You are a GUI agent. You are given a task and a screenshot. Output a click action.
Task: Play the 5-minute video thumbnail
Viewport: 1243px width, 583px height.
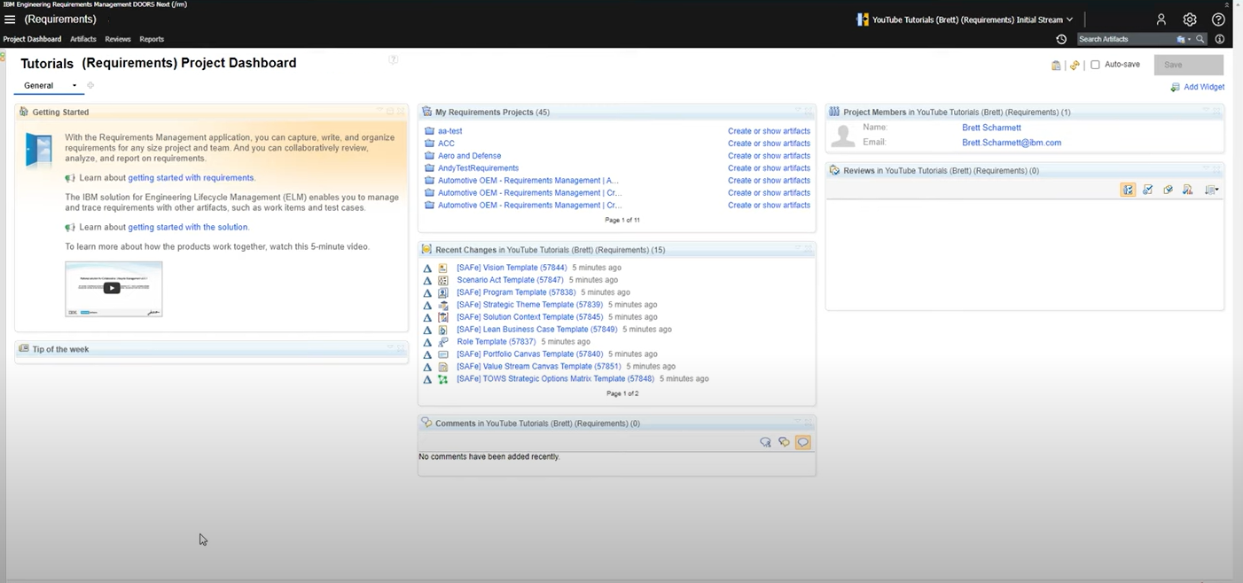coord(113,288)
